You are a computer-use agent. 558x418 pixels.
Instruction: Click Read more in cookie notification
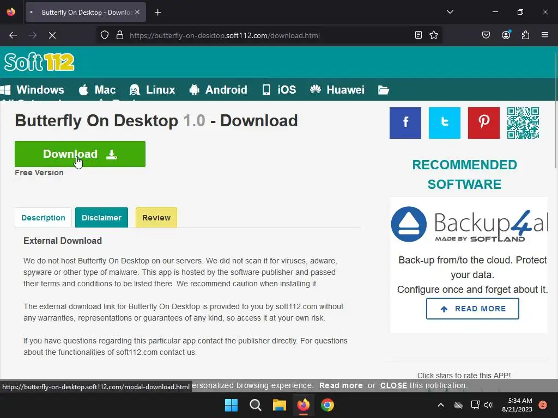341,385
